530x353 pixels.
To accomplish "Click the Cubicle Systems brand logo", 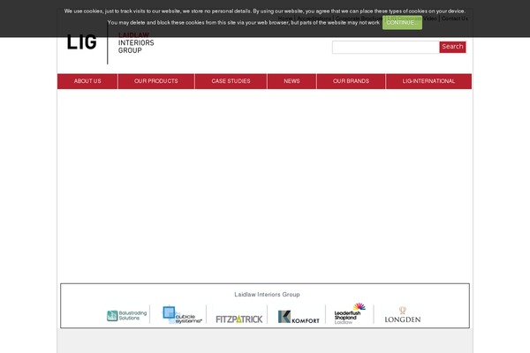I will coord(182,315).
